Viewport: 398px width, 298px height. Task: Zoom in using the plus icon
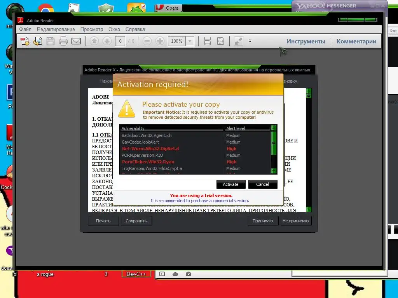point(160,41)
